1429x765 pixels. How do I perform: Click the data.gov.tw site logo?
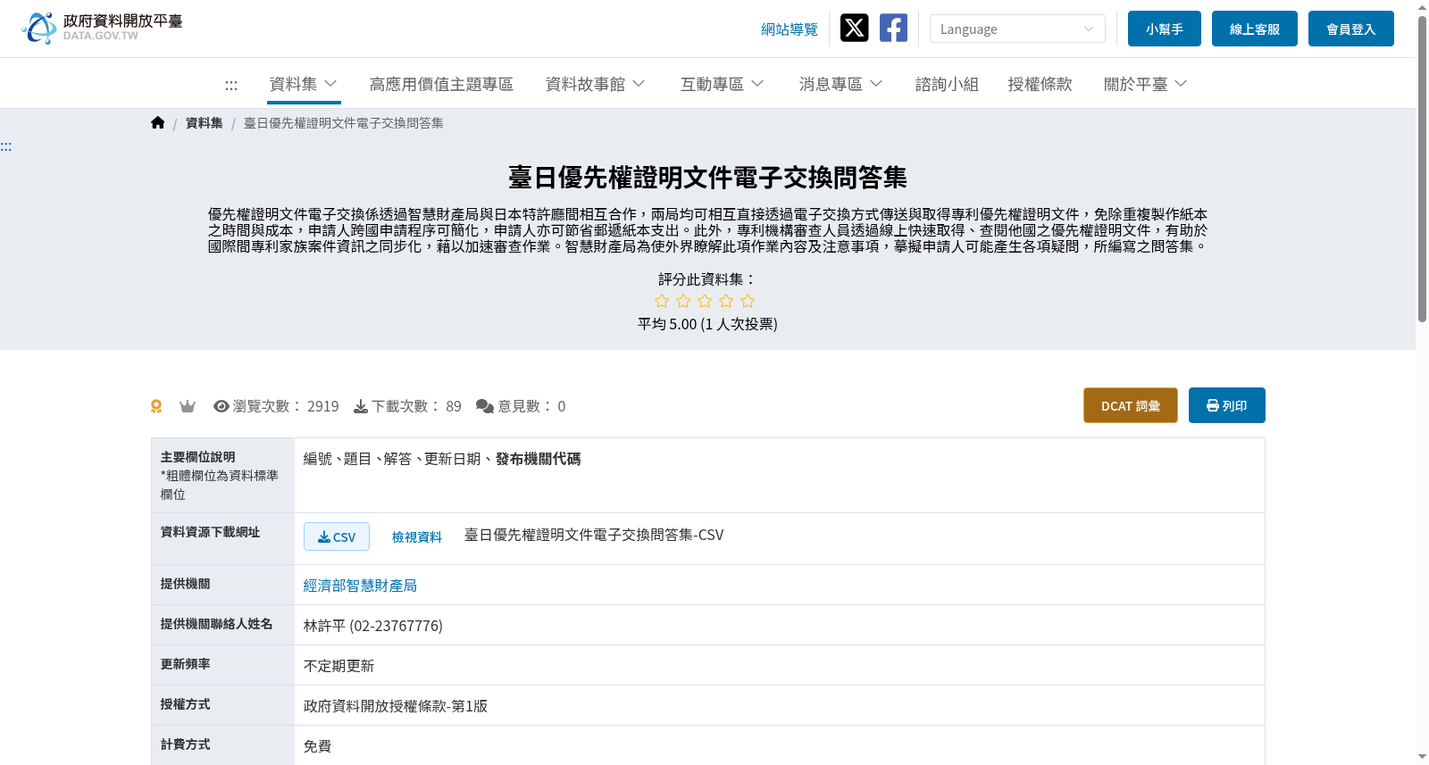point(102,28)
